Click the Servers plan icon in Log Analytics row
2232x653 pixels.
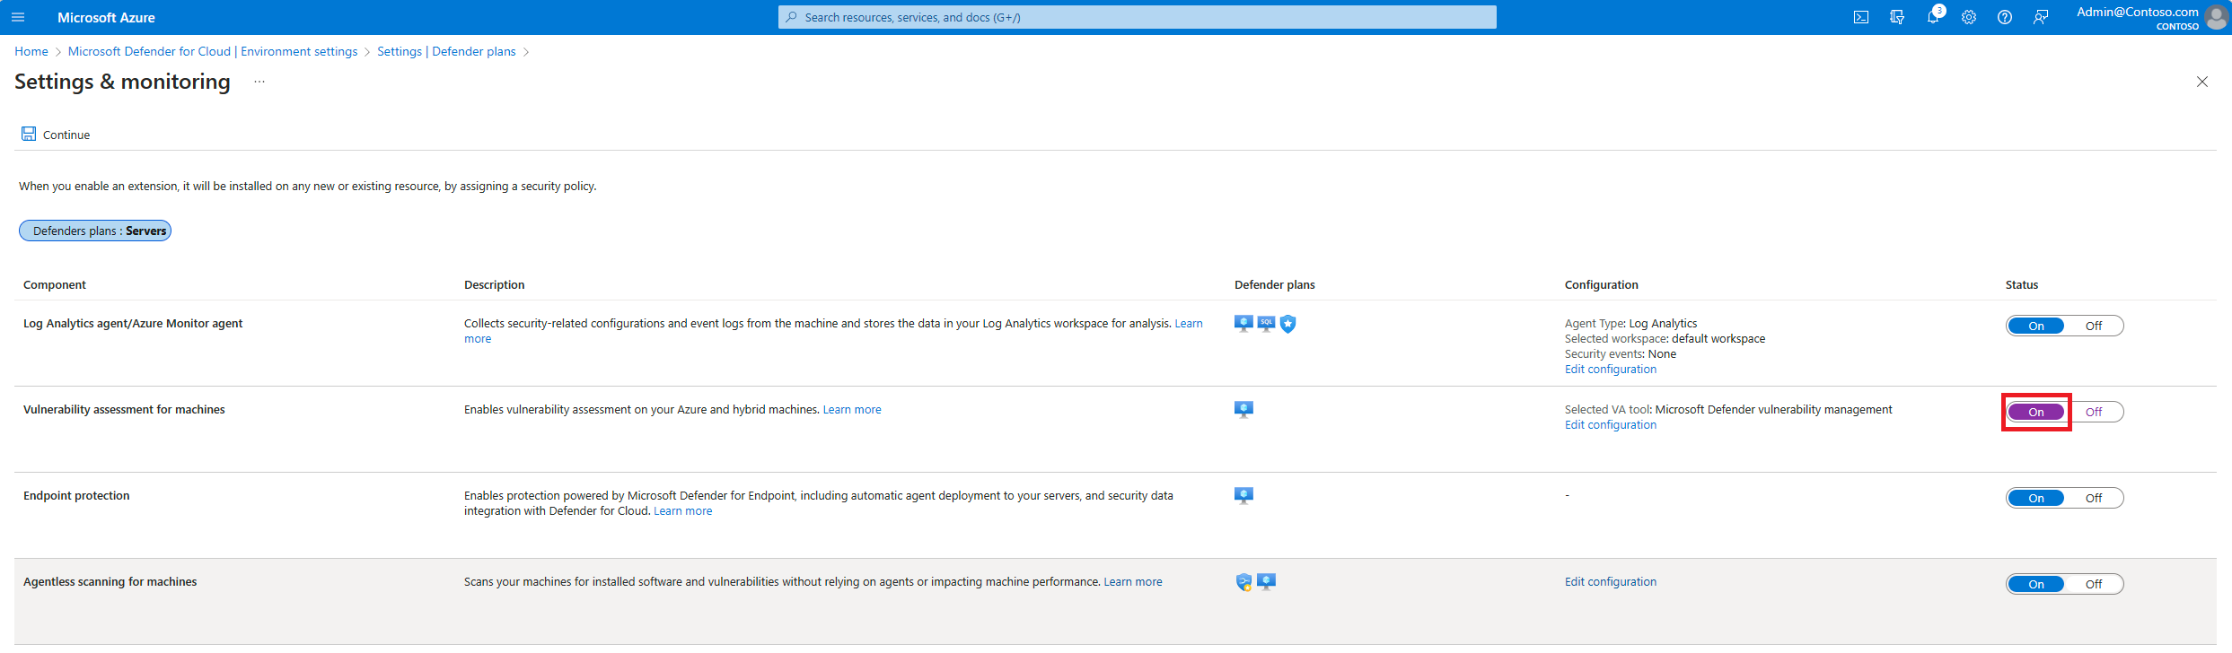[x=1243, y=324]
